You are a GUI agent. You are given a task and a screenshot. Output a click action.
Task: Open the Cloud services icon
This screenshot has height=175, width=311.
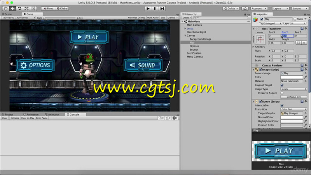coord(245,9)
